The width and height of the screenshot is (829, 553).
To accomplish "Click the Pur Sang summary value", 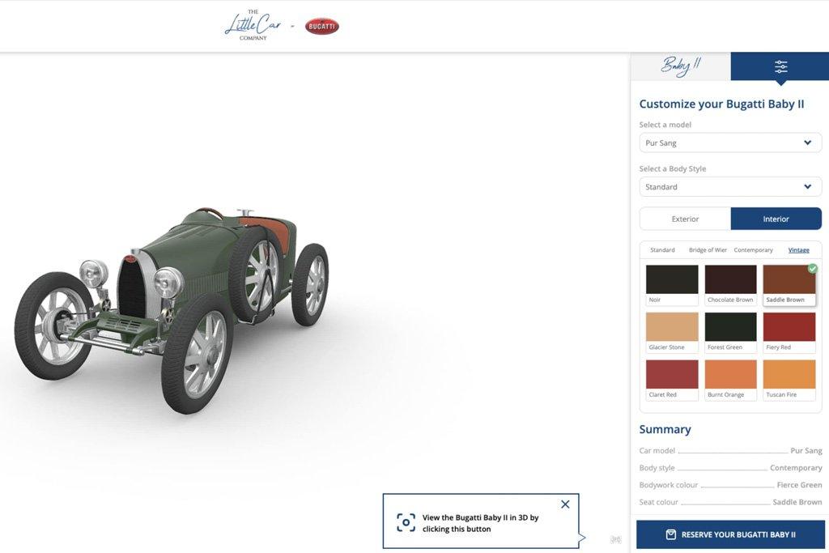I will [x=806, y=450].
